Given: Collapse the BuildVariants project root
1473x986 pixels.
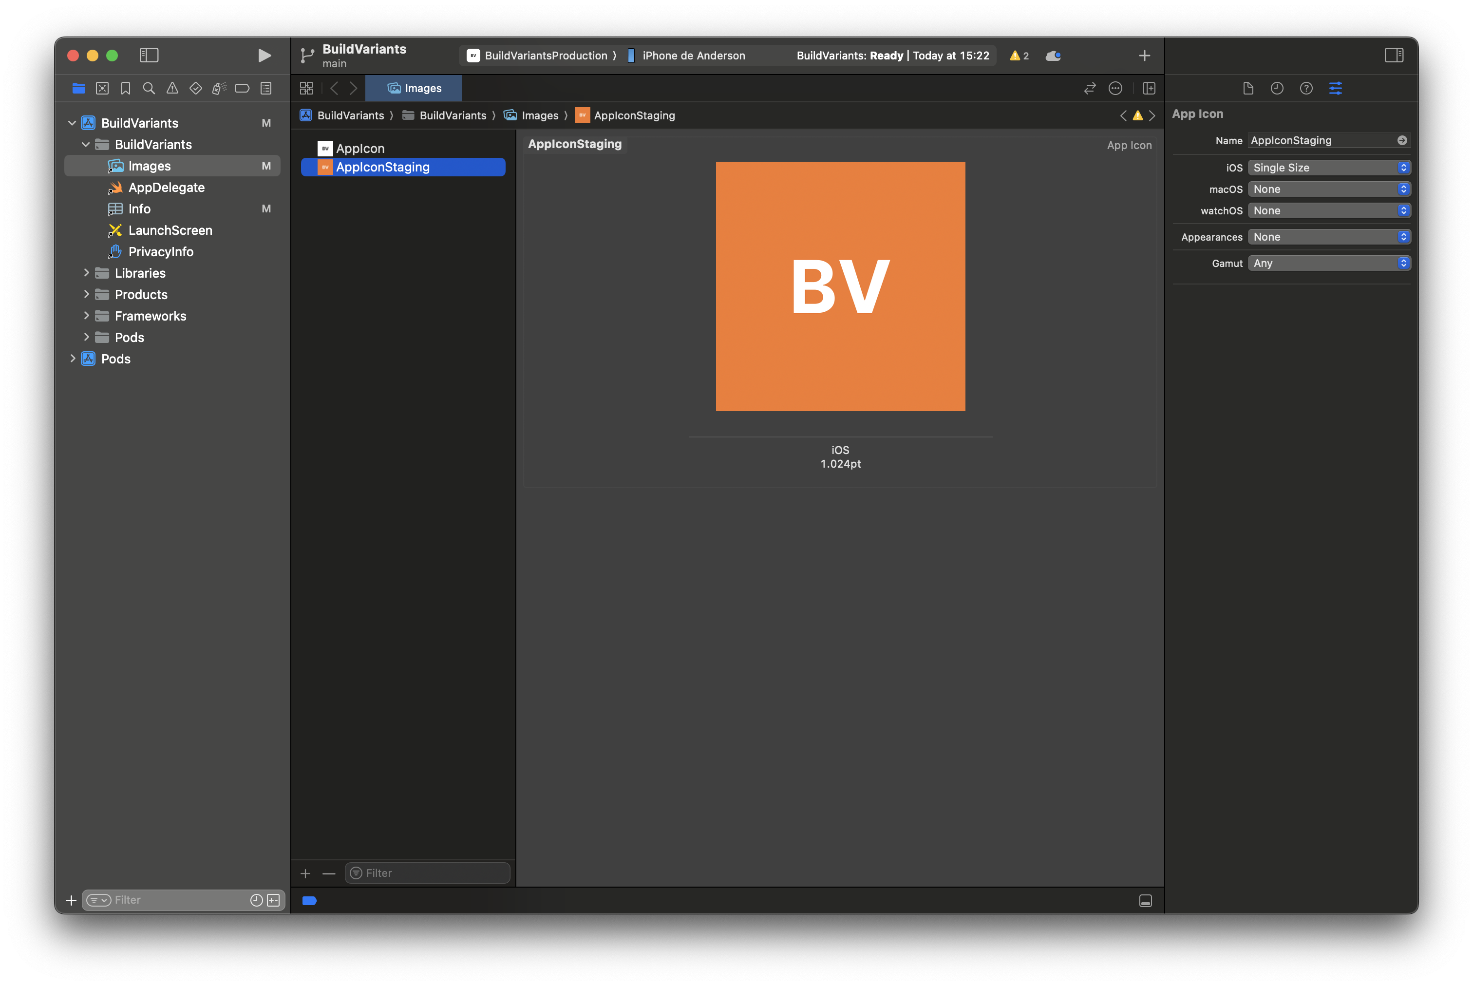Looking at the screenshot, I should pos(72,123).
